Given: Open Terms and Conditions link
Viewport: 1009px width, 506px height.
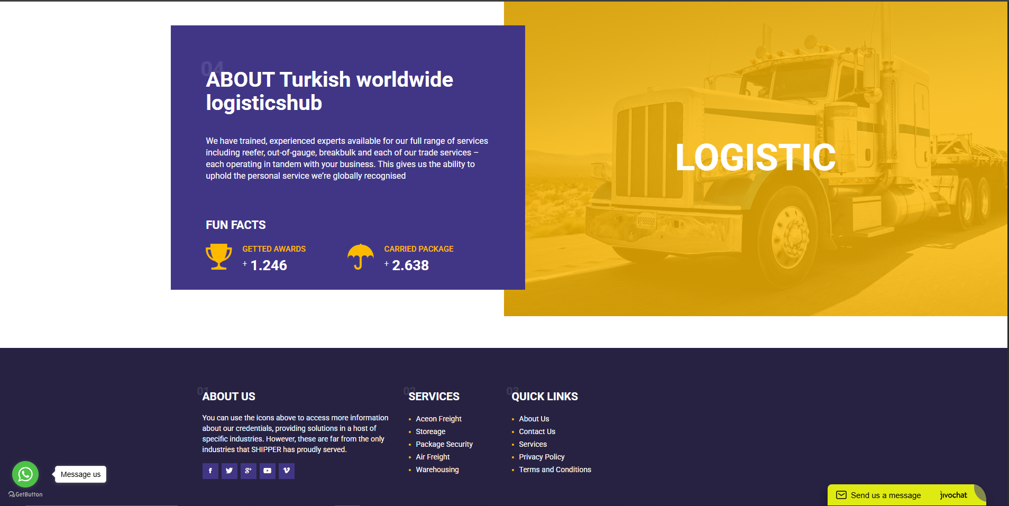Looking at the screenshot, I should point(555,470).
